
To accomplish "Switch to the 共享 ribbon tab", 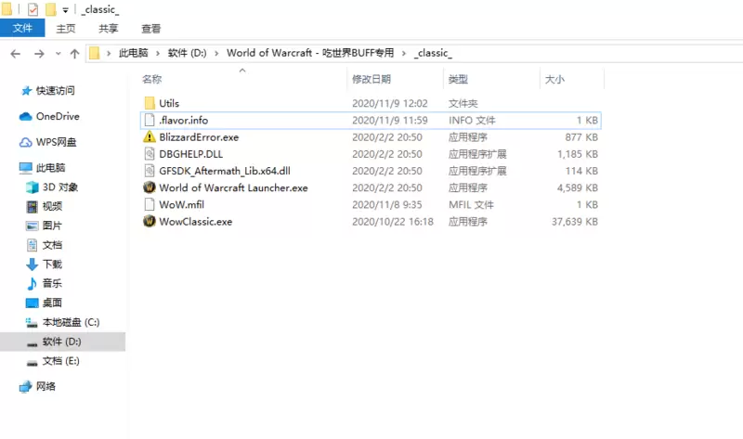I will [x=108, y=29].
